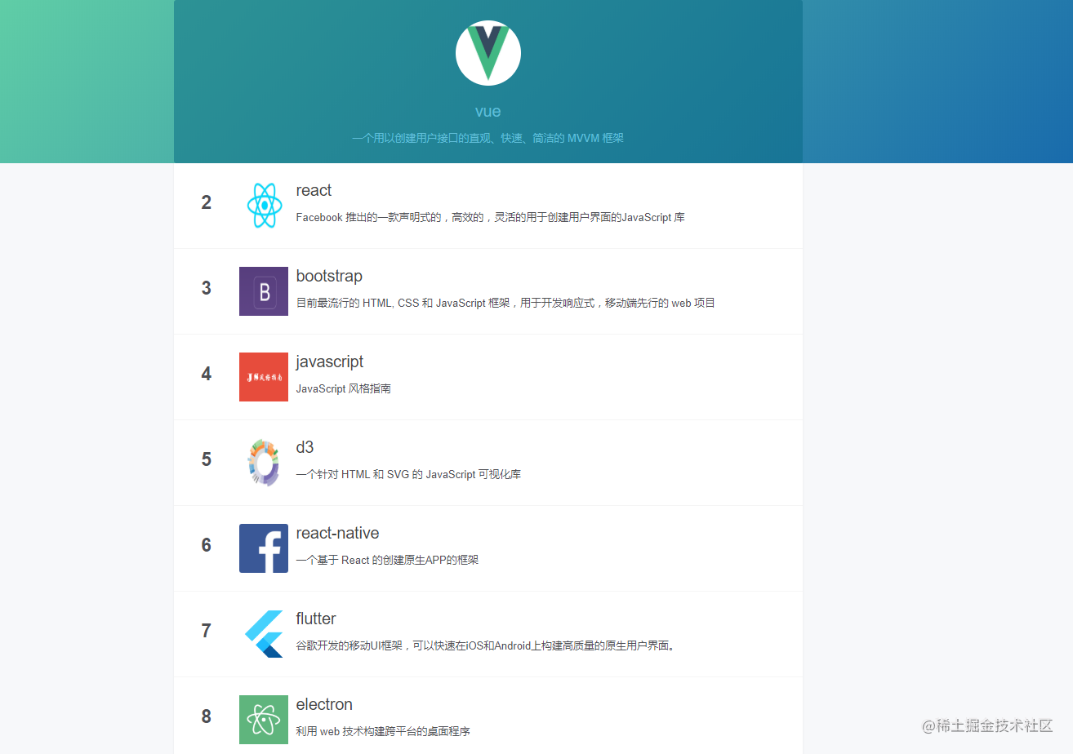Click the 'JavaScript 风格指南' description
1073x754 pixels.
tap(344, 388)
